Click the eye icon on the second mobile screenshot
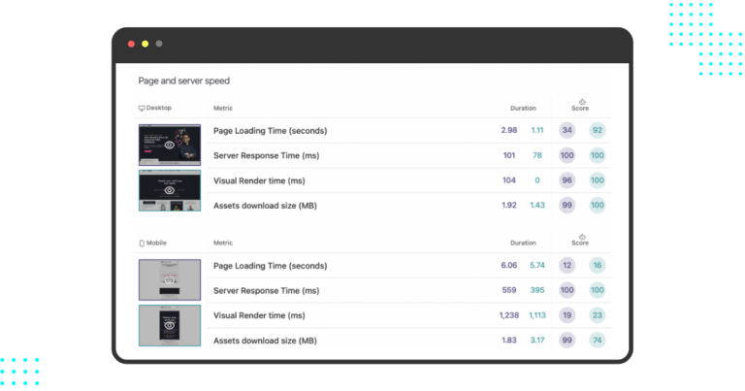 [x=170, y=326]
